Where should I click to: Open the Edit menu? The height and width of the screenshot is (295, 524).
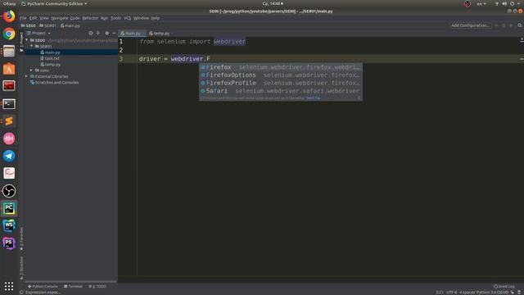33,18
